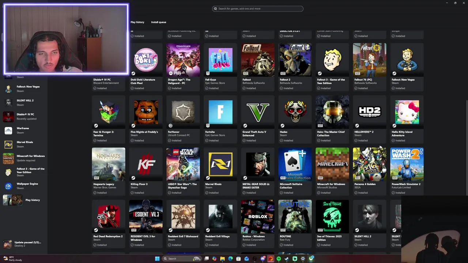Open the Roblox - Windows cover
The image size is (468, 263).
point(258,217)
